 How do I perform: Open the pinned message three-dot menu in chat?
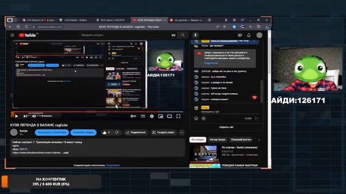coord(254,41)
